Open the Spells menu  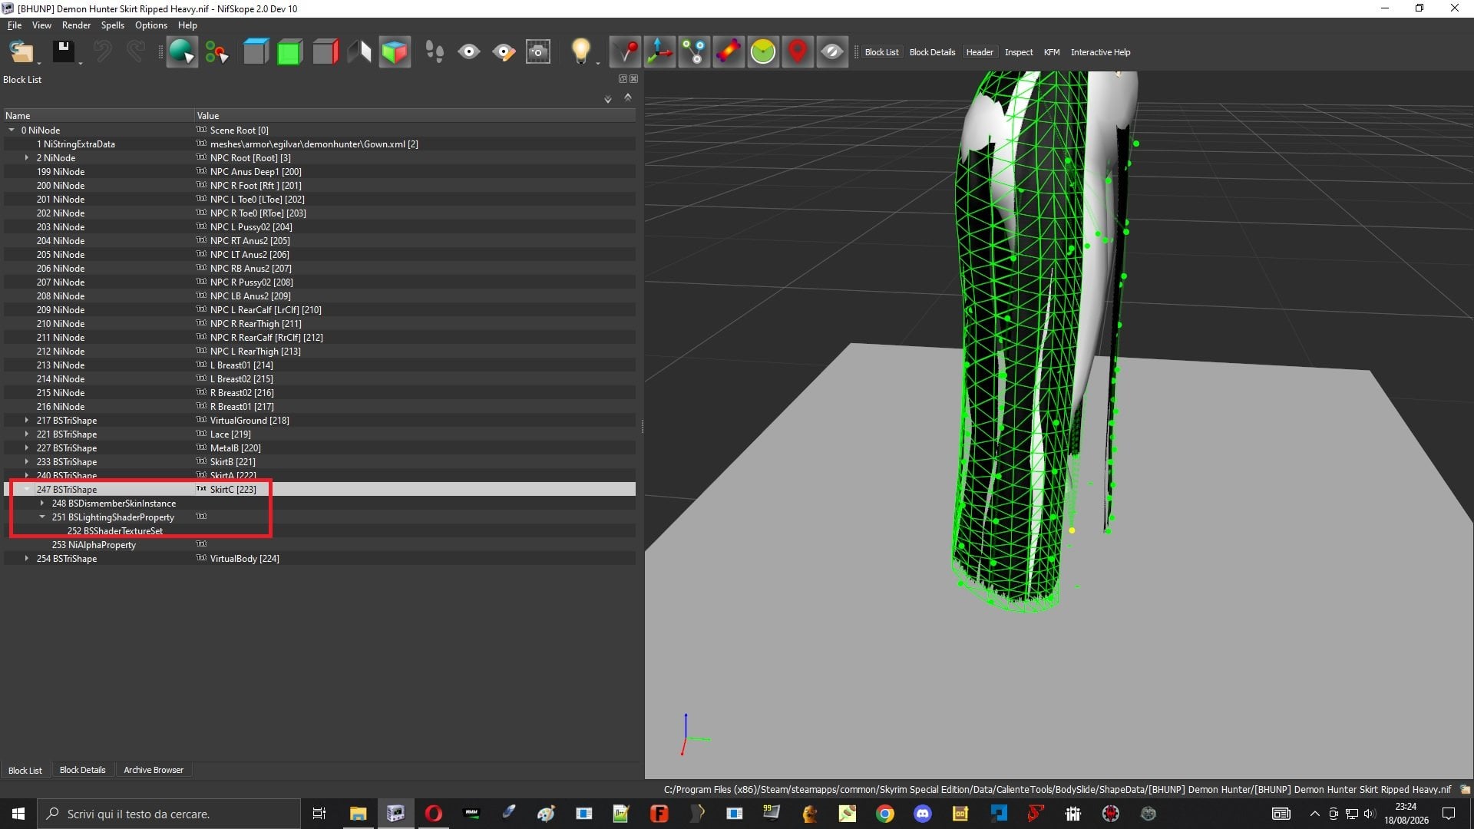pyautogui.click(x=113, y=25)
